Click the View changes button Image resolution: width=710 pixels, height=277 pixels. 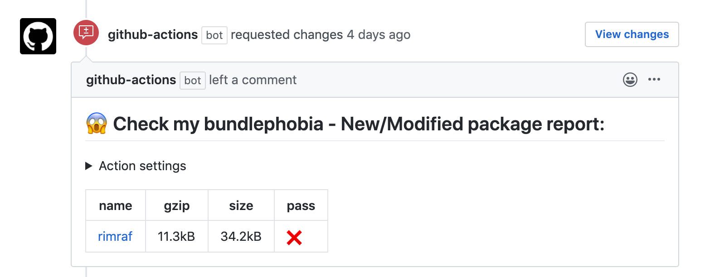pos(632,34)
